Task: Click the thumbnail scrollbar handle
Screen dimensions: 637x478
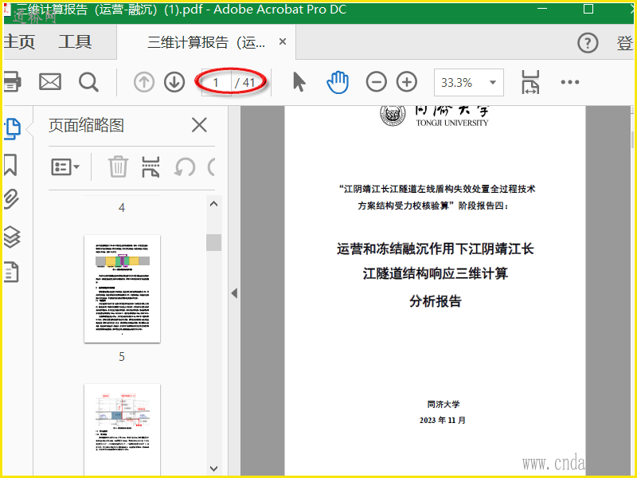Action: [213, 243]
